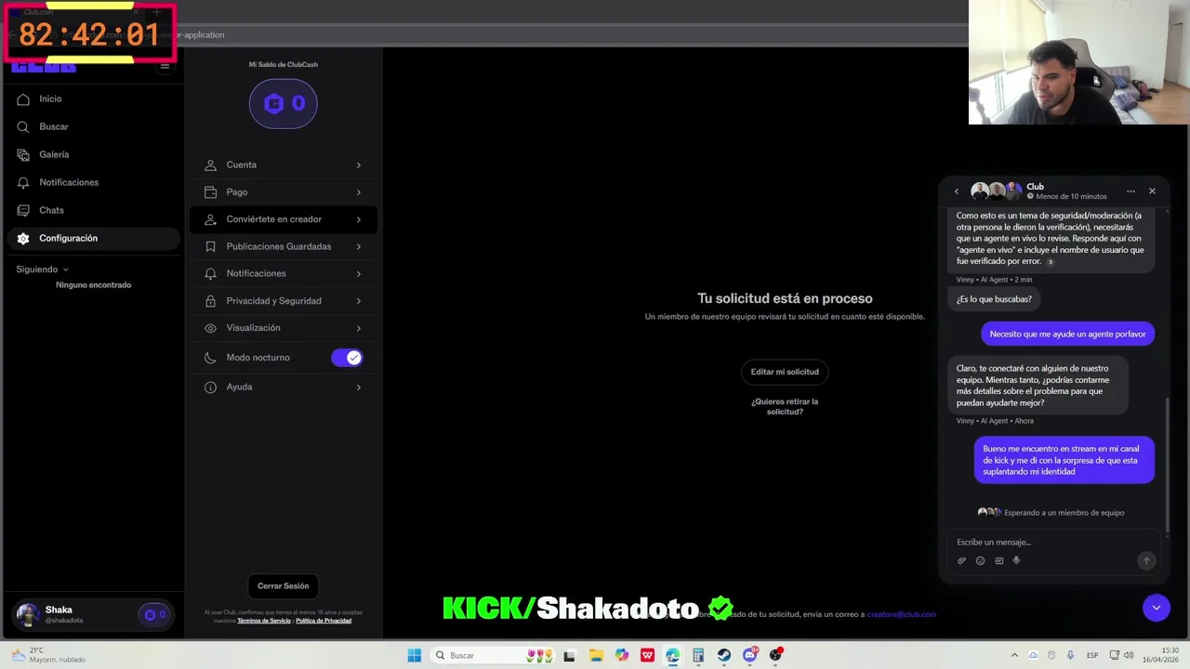Click the Ninguno encontrado text

94,285
